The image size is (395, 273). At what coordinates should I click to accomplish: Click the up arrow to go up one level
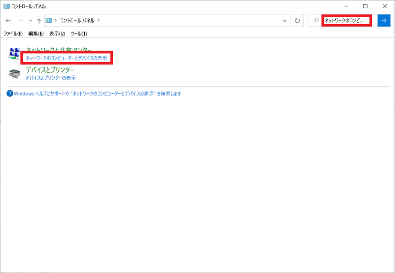point(39,20)
